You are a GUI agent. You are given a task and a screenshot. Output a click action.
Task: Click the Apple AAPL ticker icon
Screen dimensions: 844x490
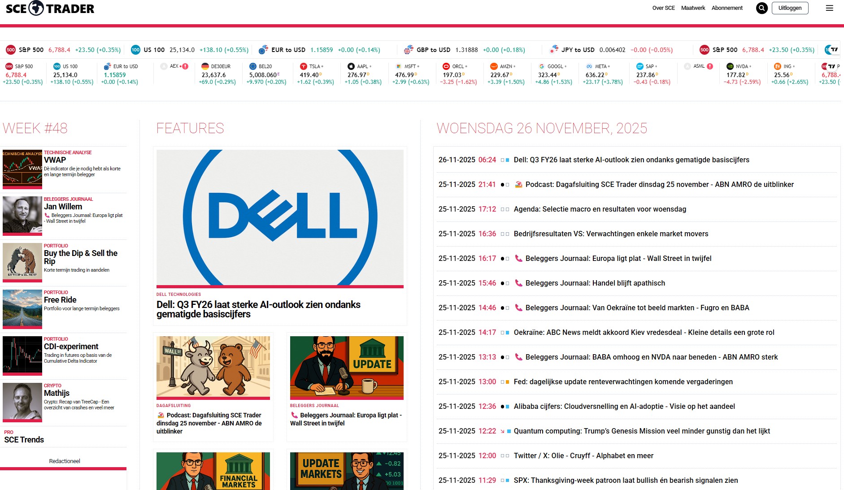(351, 66)
